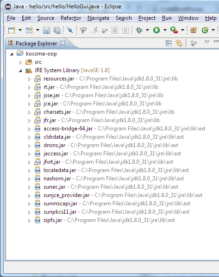Open the Package Explorer View Menu triangle
Image resolution: width=219 pixels, height=277 pixels.
coord(207,42)
